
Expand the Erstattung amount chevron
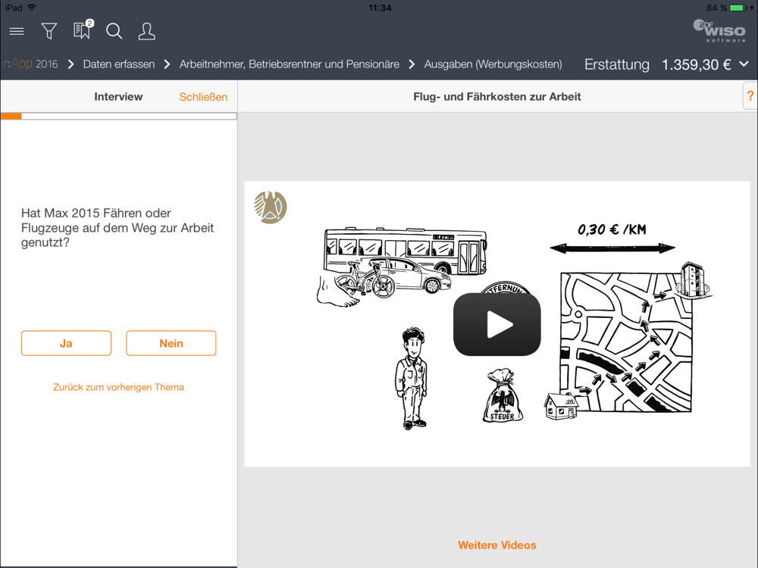click(x=744, y=64)
